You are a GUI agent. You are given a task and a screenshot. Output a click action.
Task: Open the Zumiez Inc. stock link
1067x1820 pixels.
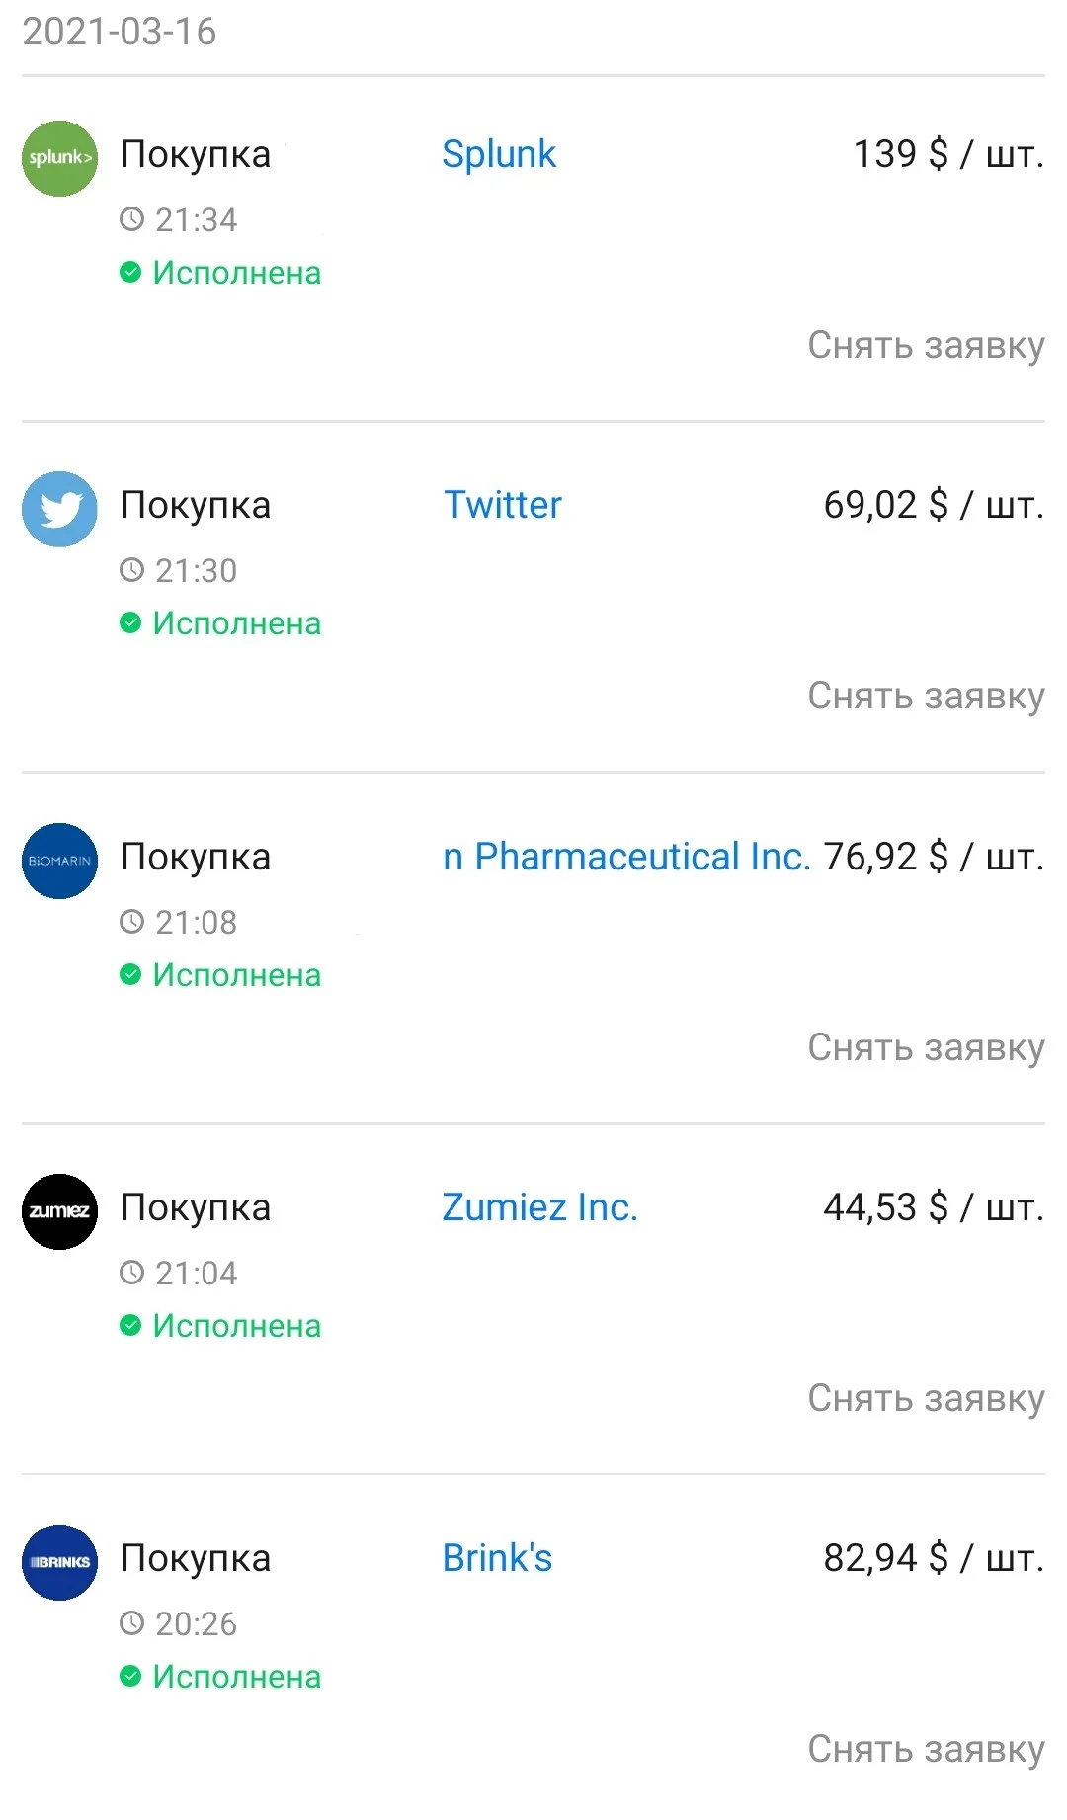pos(539,1207)
